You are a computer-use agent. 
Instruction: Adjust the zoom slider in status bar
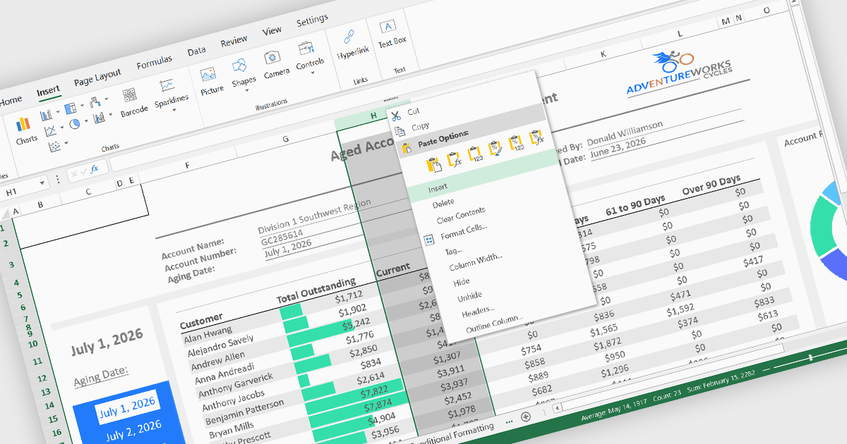pyautogui.click(x=810, y=358)
